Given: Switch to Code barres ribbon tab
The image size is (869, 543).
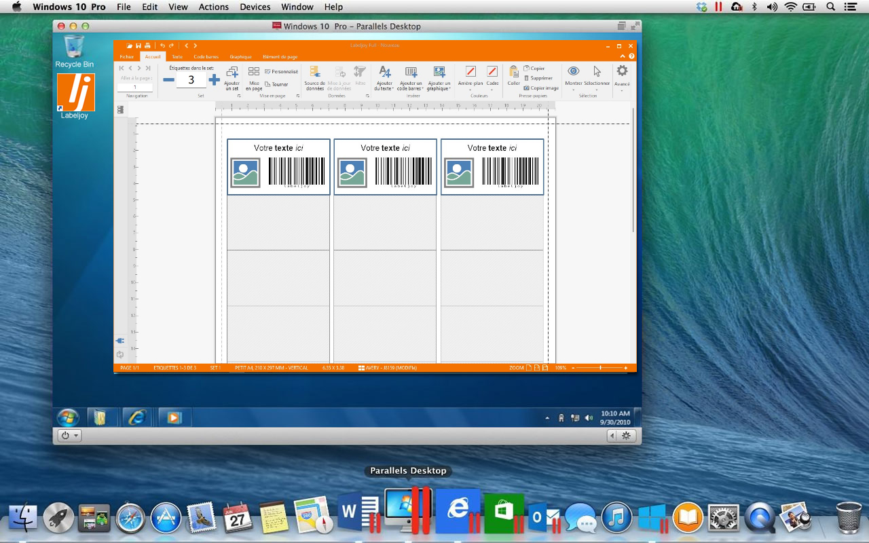Looking at the screenshot, I should 206,57.
